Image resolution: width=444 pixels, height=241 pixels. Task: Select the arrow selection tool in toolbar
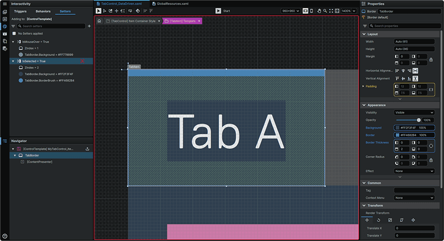(x=98, y=11)
